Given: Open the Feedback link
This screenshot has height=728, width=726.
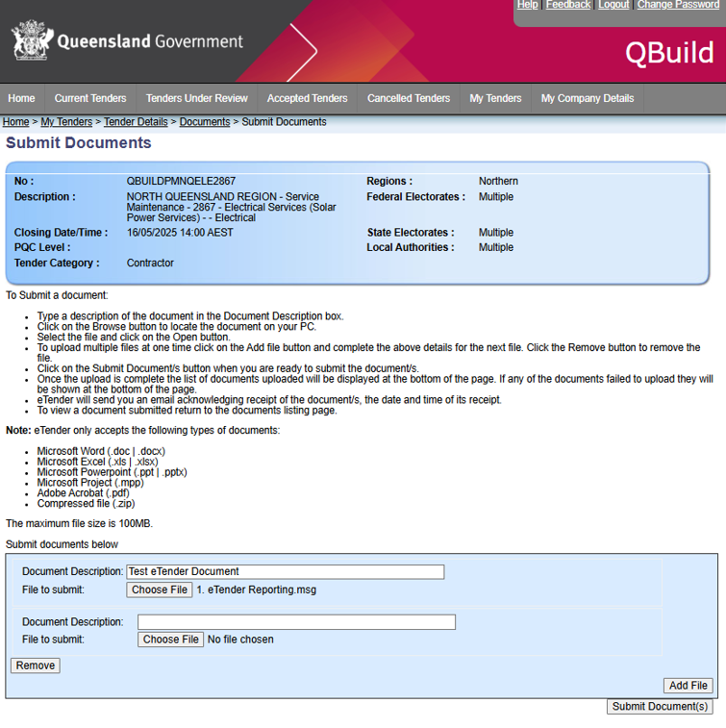Looking at the screenshot, I should pos(568,5).
